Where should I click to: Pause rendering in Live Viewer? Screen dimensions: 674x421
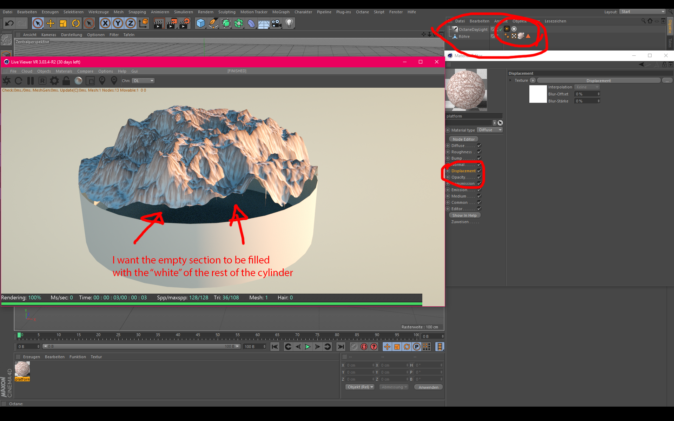[x=31, y=81]
